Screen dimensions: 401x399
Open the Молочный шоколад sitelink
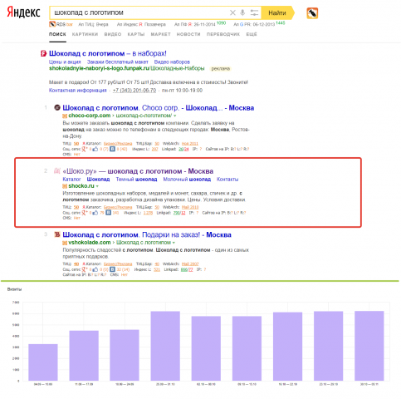tap(187, 180)
